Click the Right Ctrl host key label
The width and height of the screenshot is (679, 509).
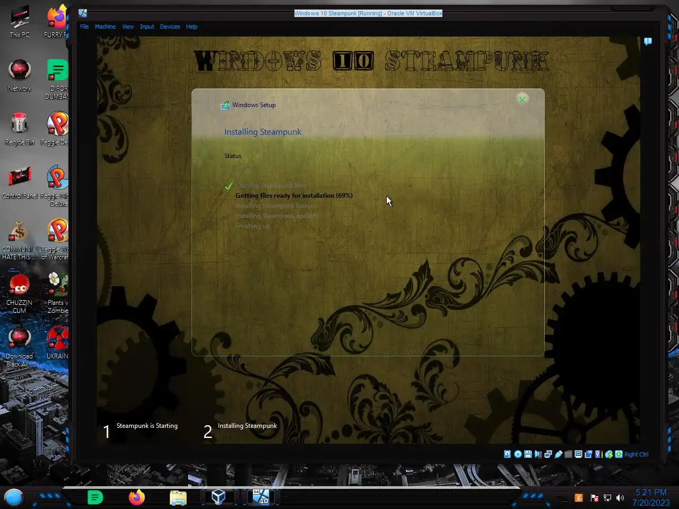point(636,454)
